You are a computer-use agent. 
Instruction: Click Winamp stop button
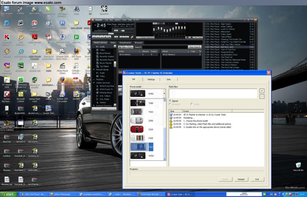point(105,37)
